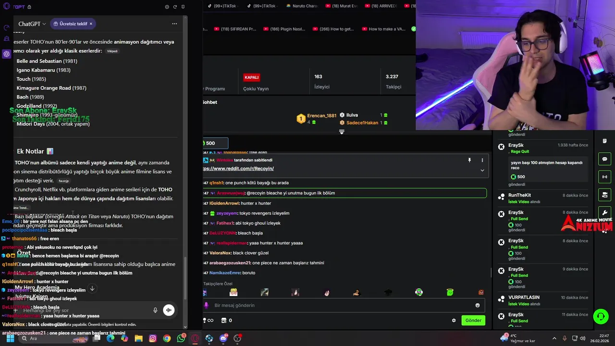The height and width of the screenshot is (346, 615).
Task: Unpin the pinned chat message
Action: [469, 160]
